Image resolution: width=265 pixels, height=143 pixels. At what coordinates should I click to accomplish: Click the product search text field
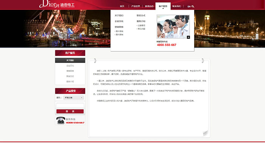(70, 105)
